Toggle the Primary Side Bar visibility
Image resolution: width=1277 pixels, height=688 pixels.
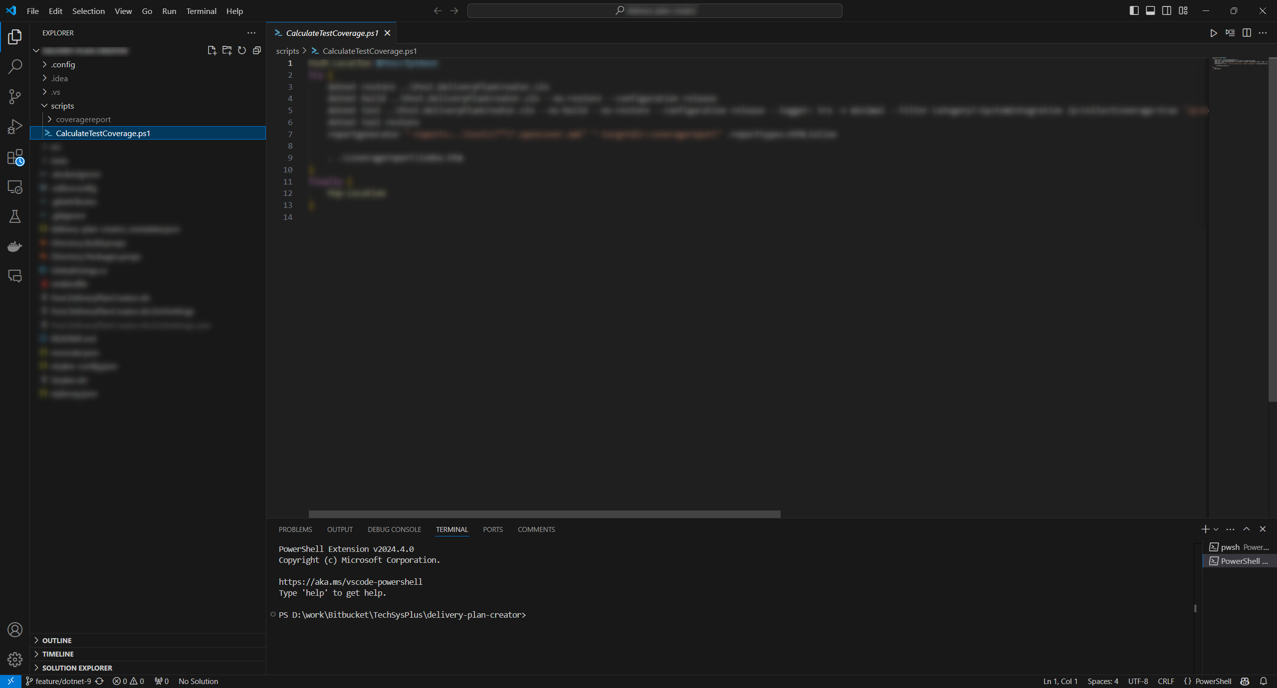(x=1134, y=10)
